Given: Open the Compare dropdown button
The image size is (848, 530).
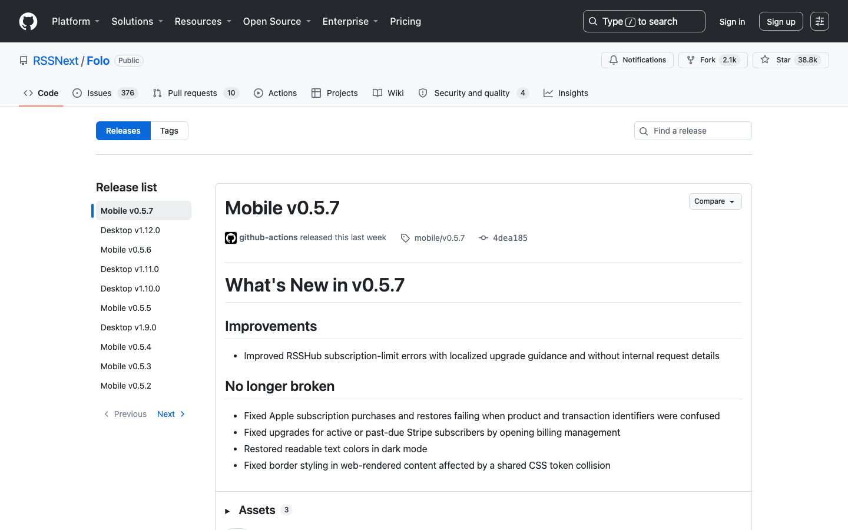Looking at the screenshot, I should [x=715, y=201].
